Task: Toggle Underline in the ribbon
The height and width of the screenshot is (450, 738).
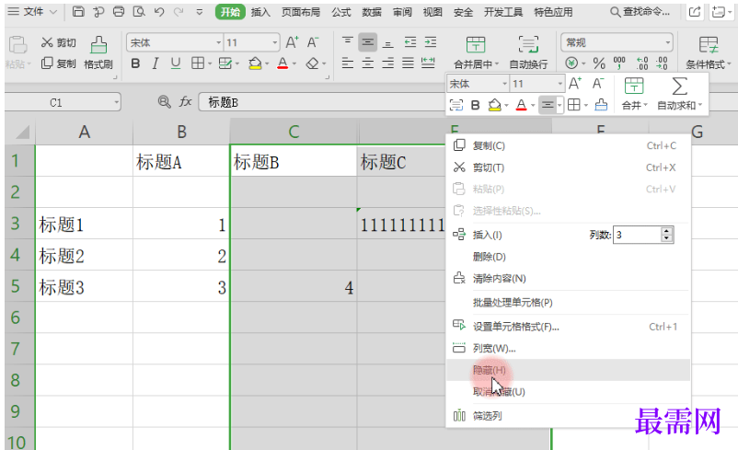Action: pyautogui.click(x=176, y=63)
